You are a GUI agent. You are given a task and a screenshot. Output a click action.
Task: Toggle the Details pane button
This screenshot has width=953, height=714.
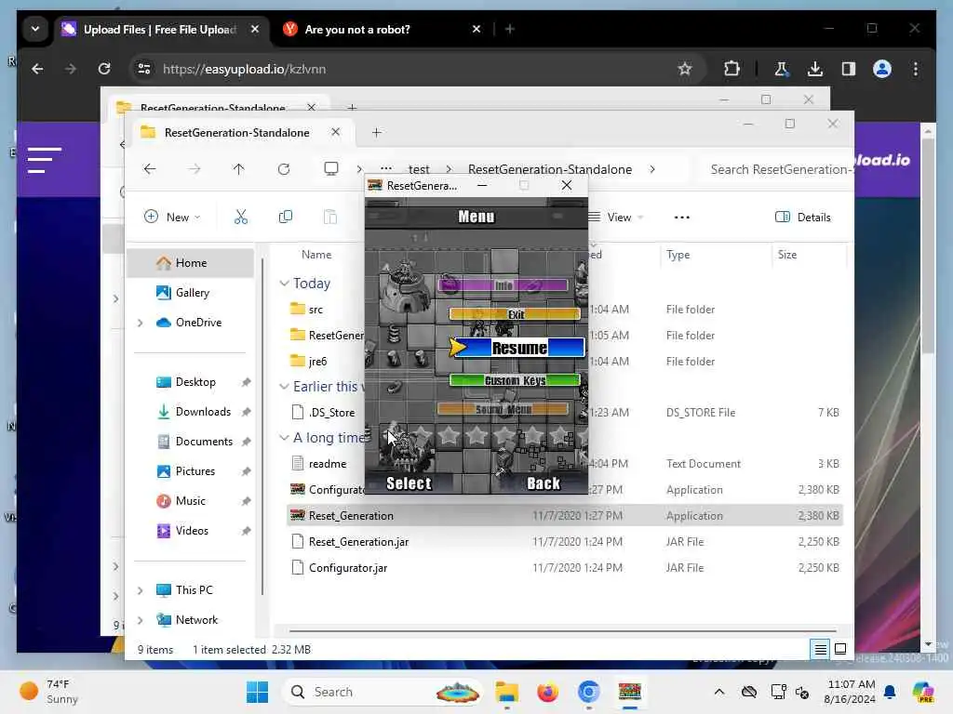coord(802,218)
